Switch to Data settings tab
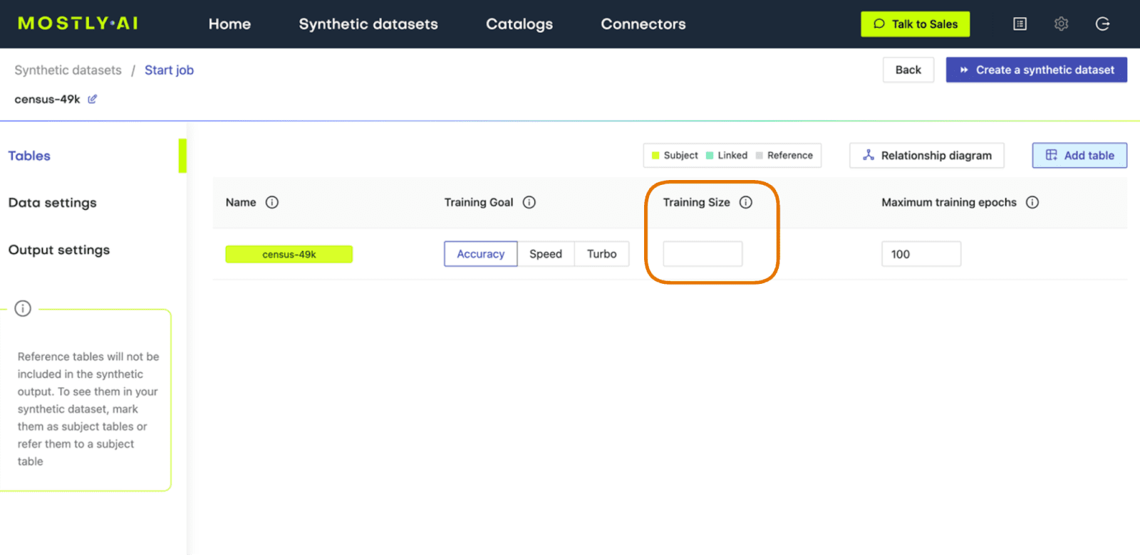Image resolution: width=1140 pixels, height=555 pixels. click(x=53, y=203)
